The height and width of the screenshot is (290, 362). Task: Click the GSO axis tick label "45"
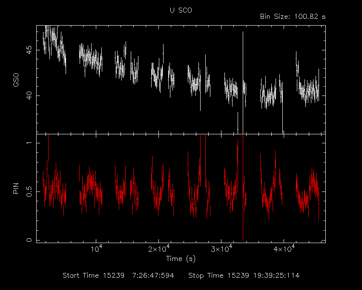click(x=29, y=50)
